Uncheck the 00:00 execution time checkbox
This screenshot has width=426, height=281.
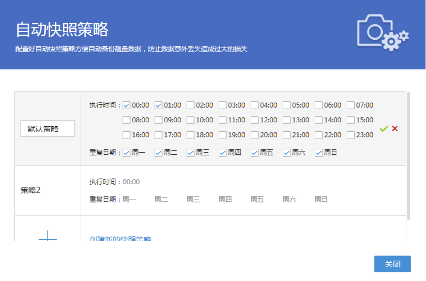pos(127,105)
